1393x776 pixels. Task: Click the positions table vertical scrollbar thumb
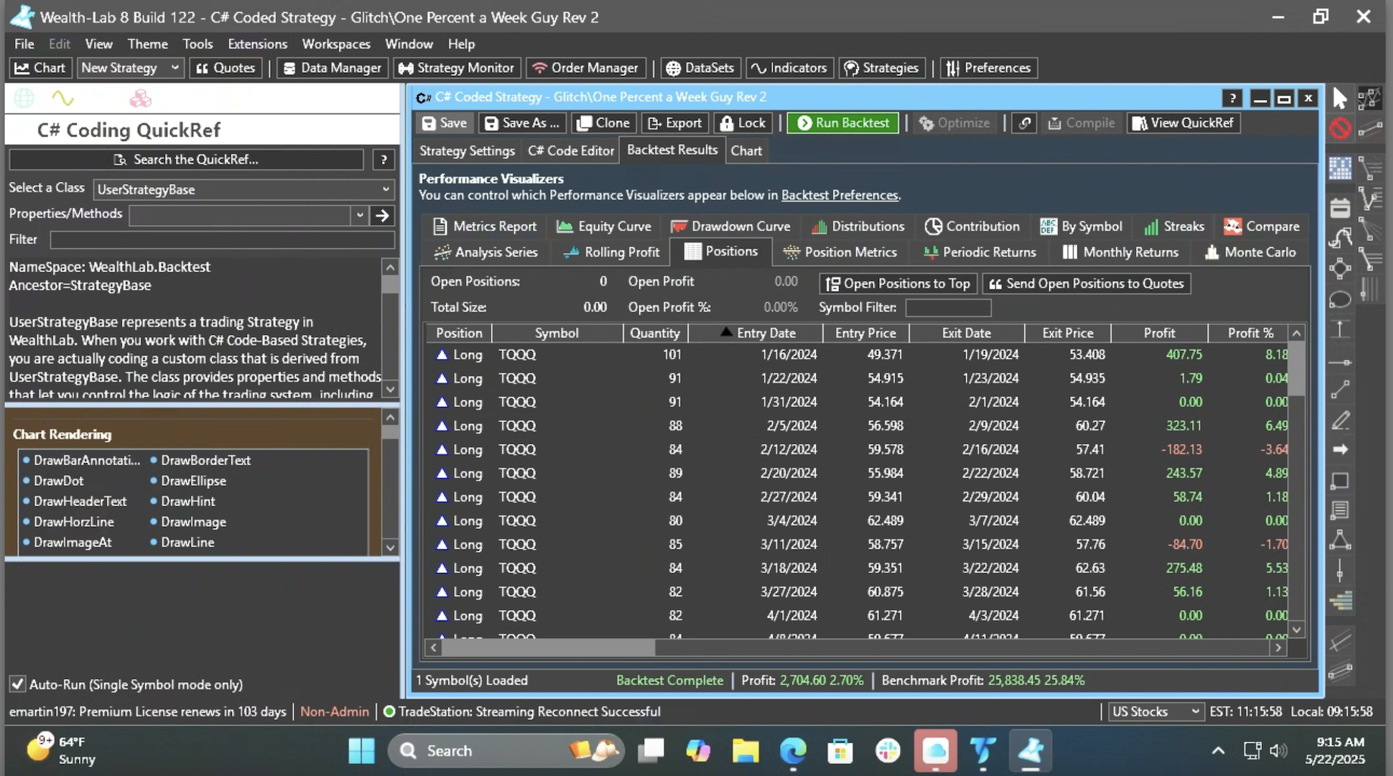pos(1297,369)
